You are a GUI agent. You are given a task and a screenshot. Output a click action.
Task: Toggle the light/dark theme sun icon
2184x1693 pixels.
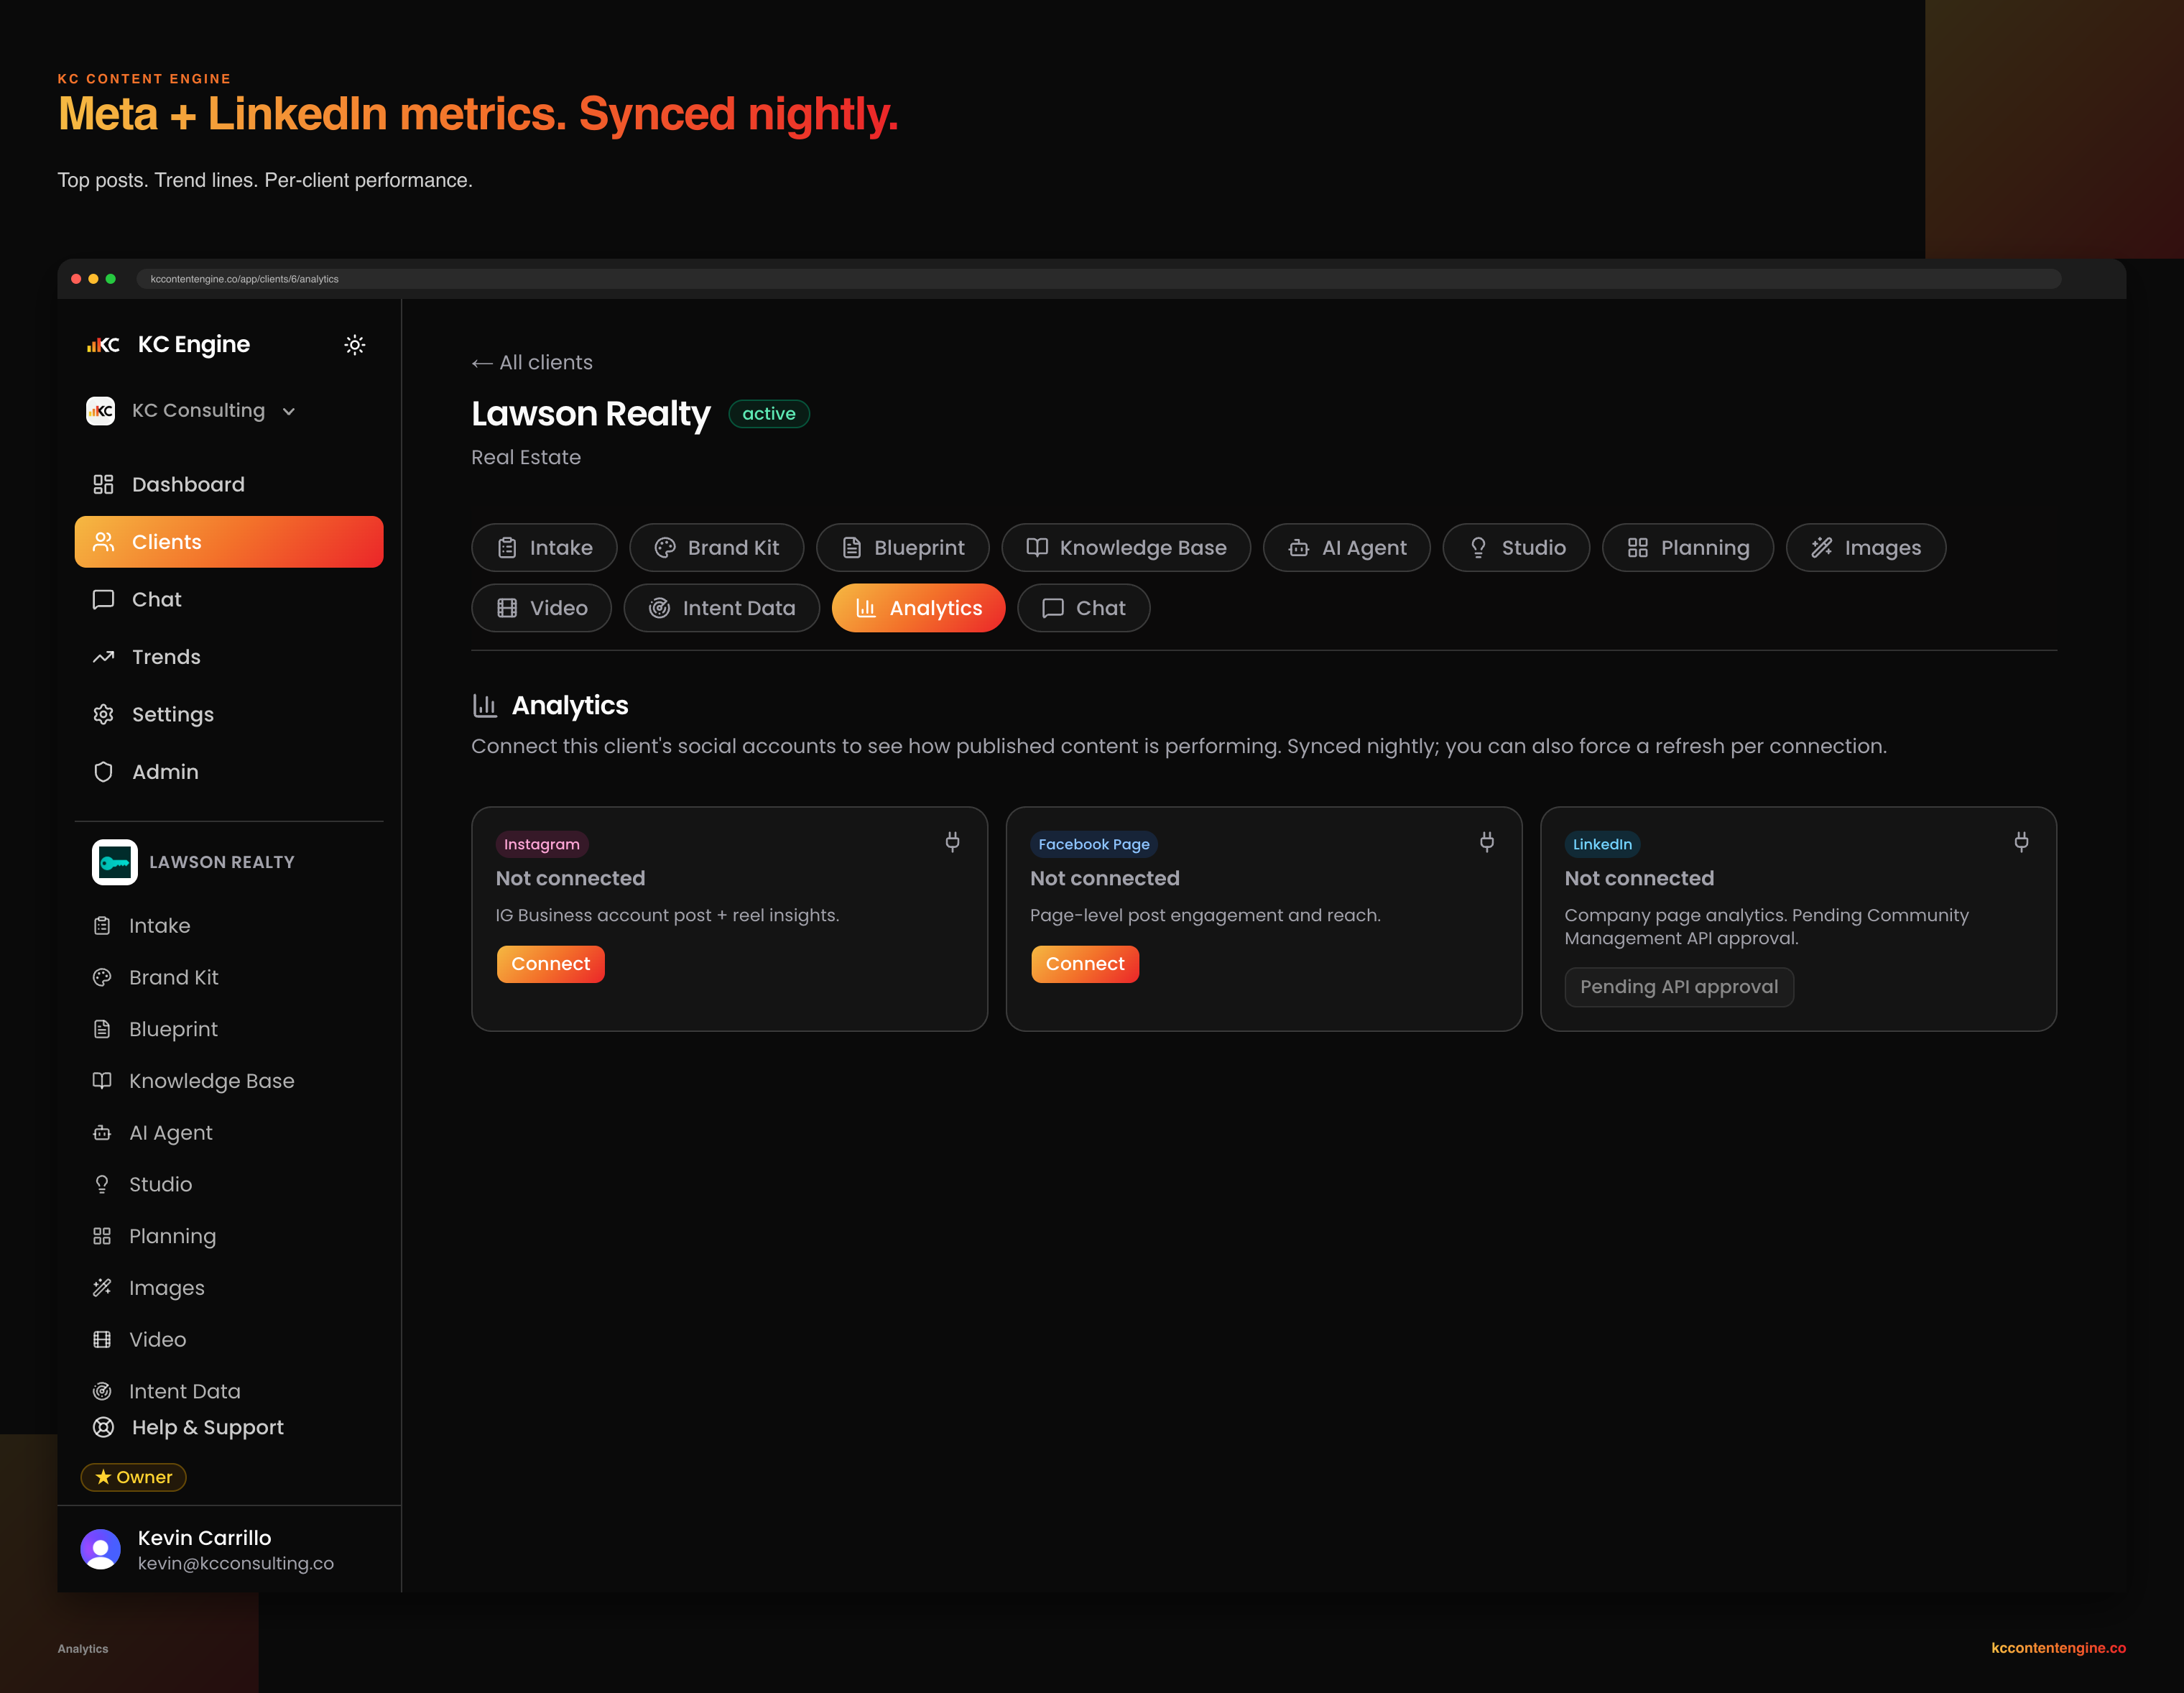click(354, 345)
